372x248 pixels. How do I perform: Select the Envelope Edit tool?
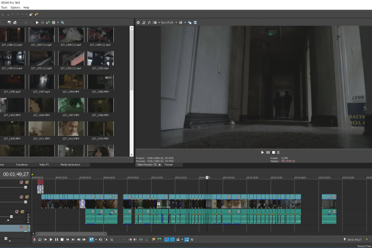100,240
